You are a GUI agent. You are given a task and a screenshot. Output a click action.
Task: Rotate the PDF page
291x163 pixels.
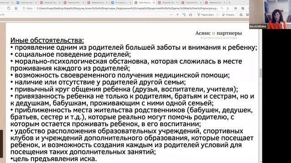click(184, 14)
